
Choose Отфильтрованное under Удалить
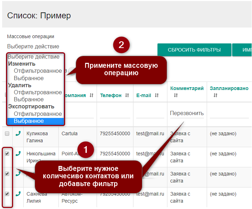(38, 92)
